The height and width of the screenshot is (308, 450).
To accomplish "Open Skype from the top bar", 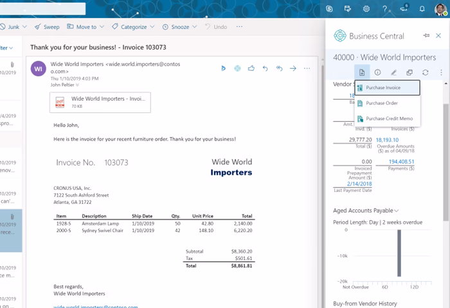I will tap(329, 9).
